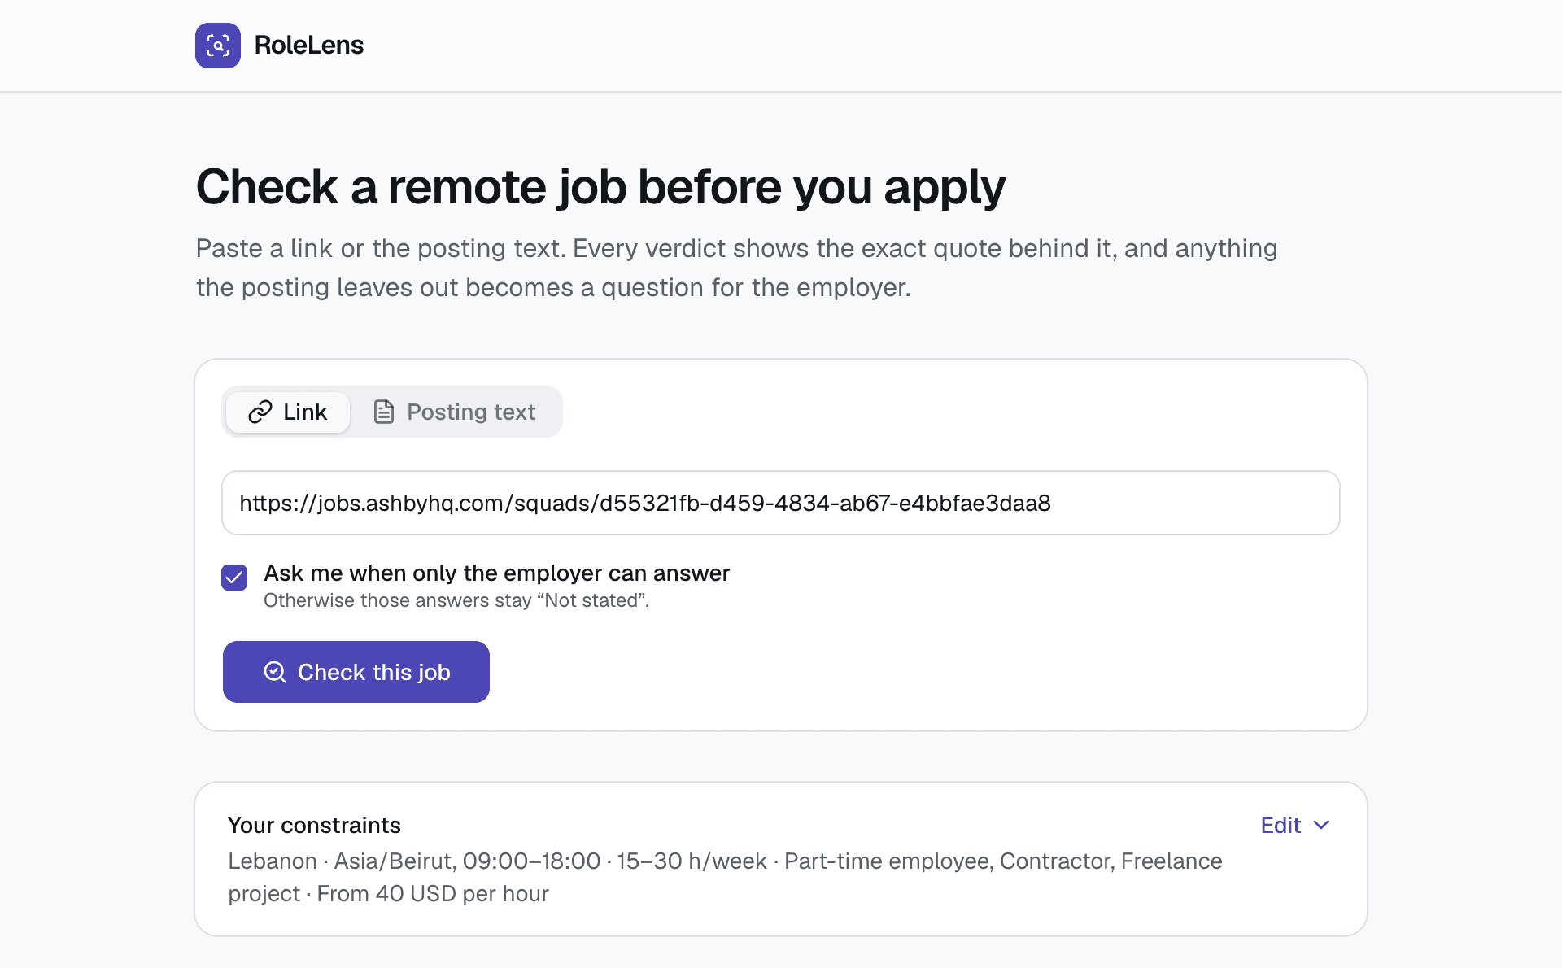Image resolution: width=1562 pixels, height=968 pixels.
Task: Click the Check this job button
Action: tap(356, 672)
